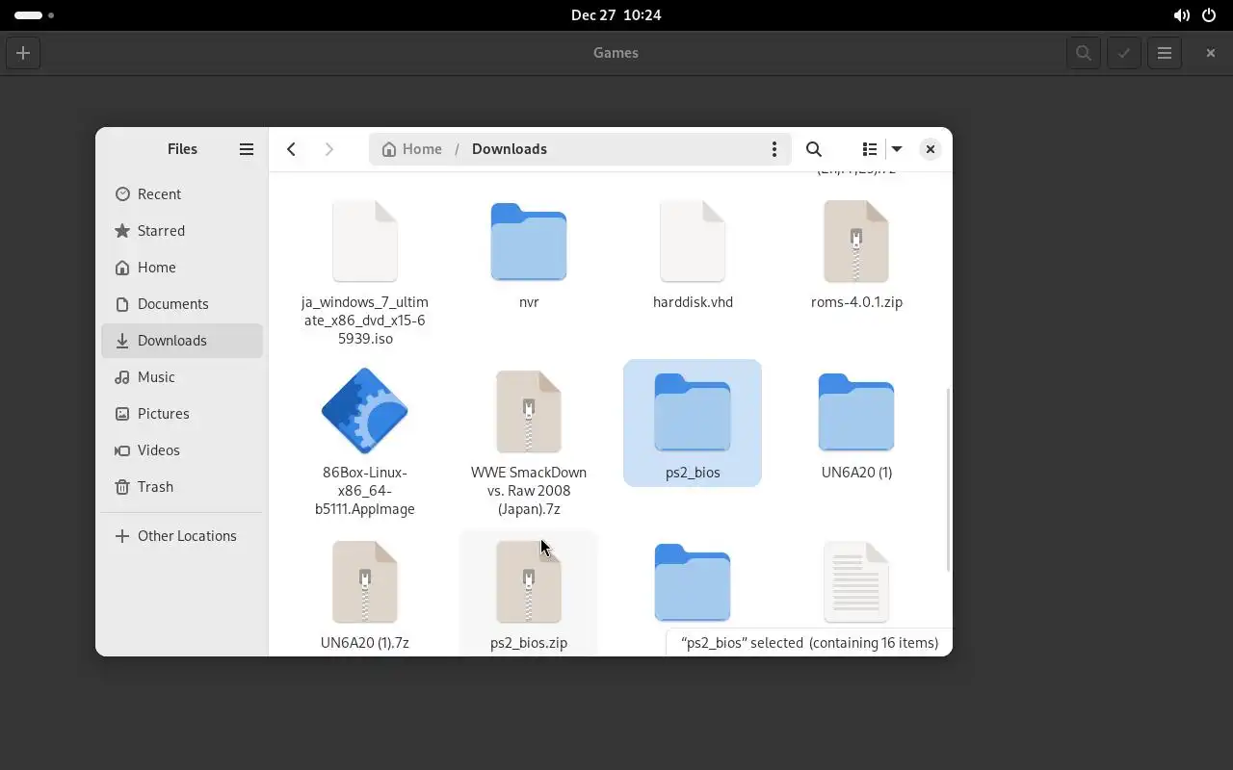Select the unlabeled folder in bottom row

tap(693, 582)
